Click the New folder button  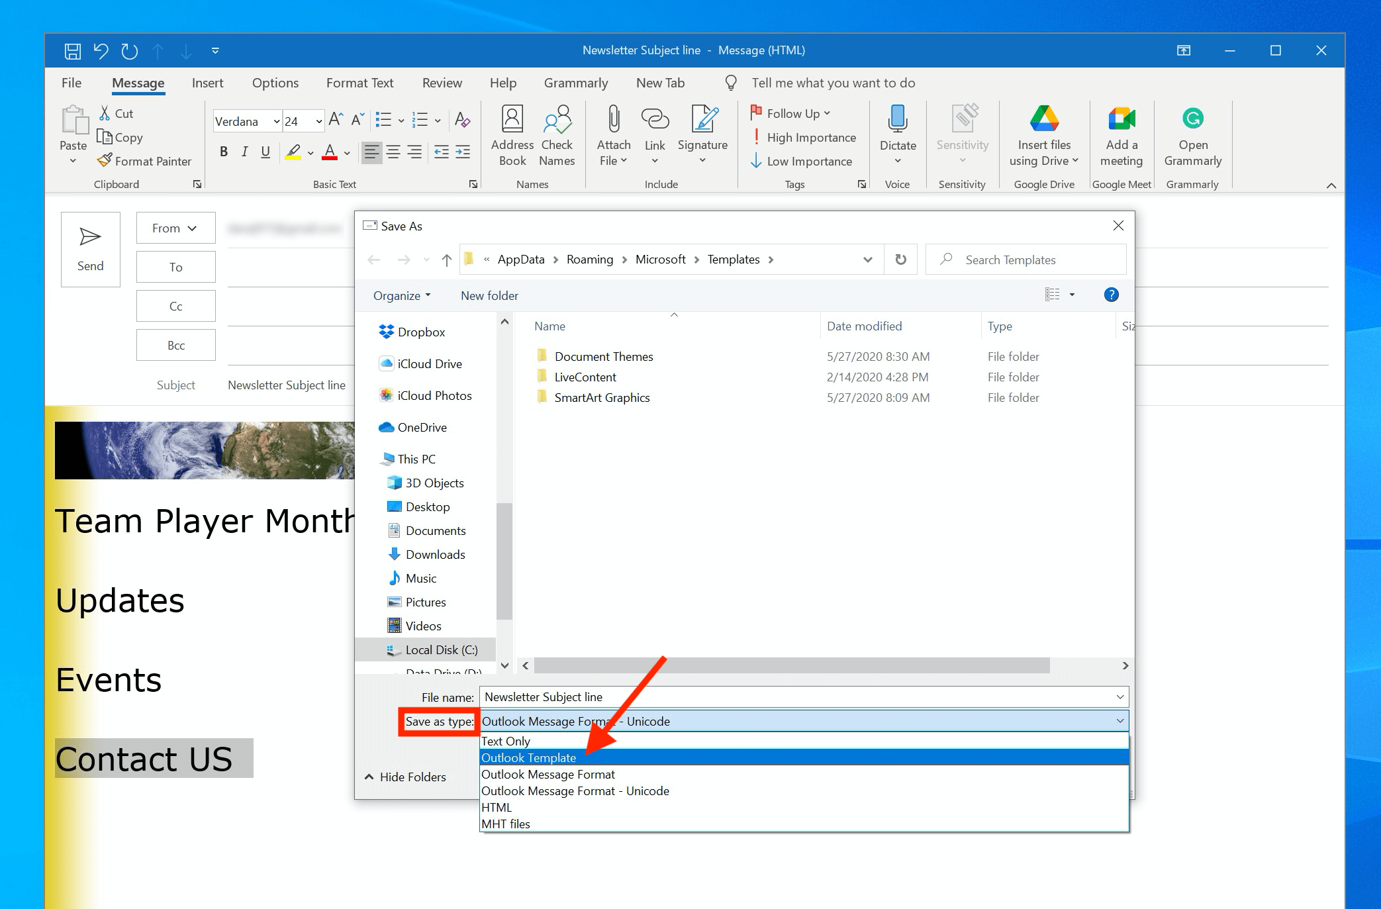(x=489, y=296)
